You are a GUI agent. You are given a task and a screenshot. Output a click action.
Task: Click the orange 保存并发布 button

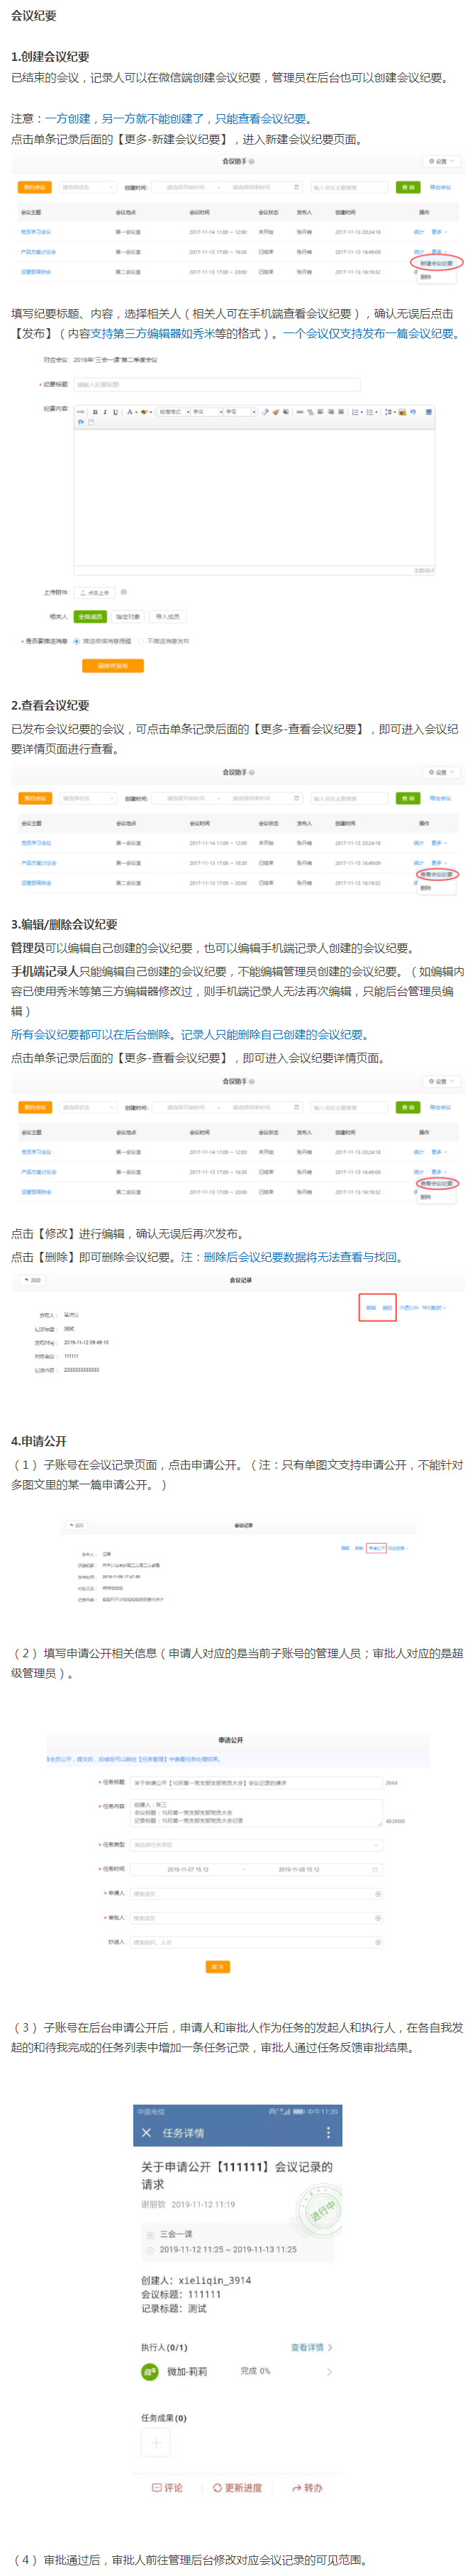tap(112, 665)
